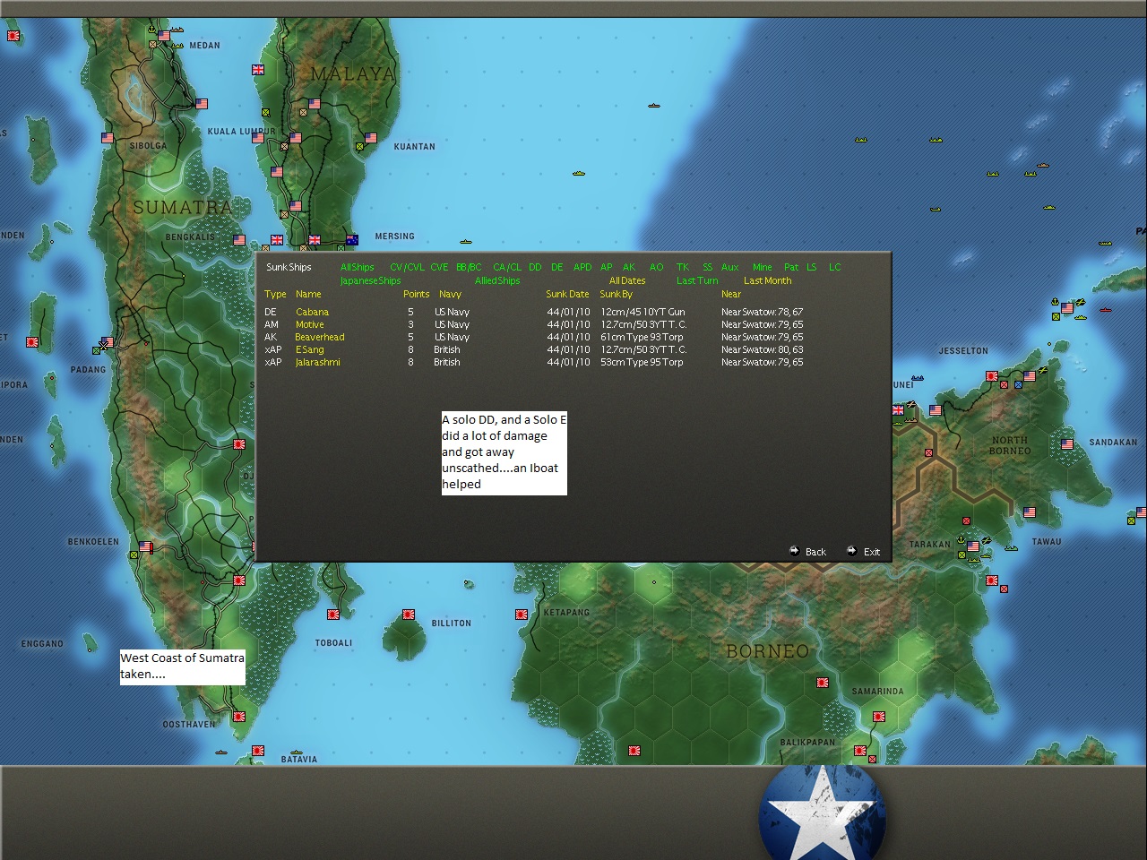Sort list by Near column header
1147x860 pixels.
point(731,294)
